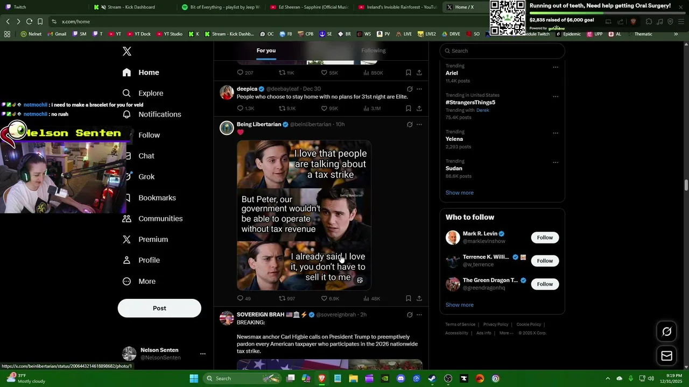689x387 pixels.
Task: Switch to the For you tab
Action: (266, 51)
